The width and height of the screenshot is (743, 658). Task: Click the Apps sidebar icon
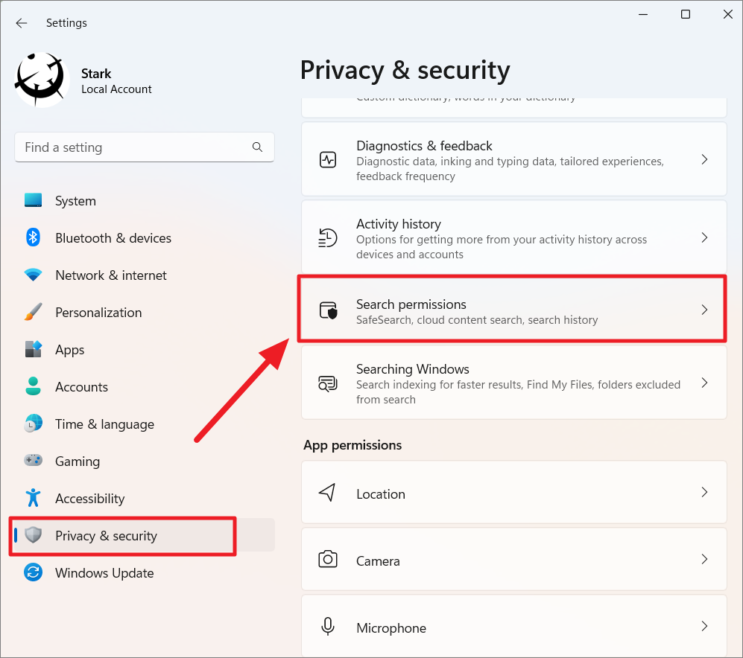point(34,349)
